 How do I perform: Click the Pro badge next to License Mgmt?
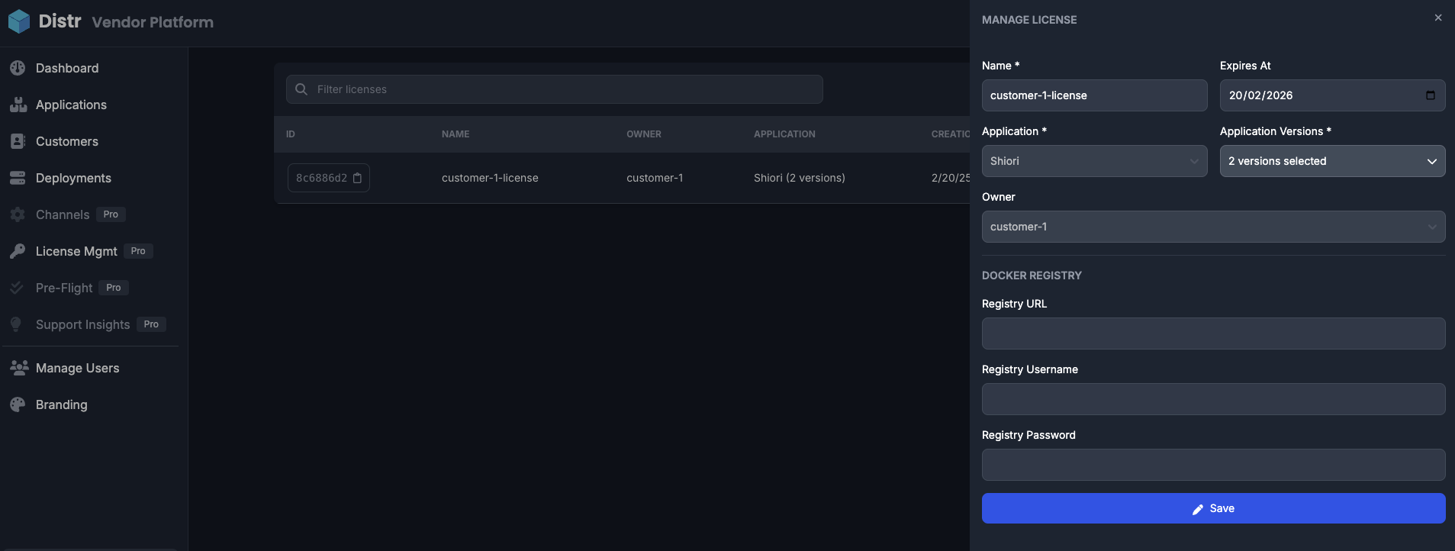138,251
